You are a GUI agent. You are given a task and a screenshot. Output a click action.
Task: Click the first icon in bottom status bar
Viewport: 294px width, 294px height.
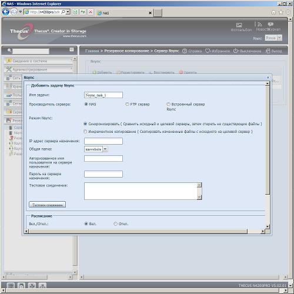point(11,285)
